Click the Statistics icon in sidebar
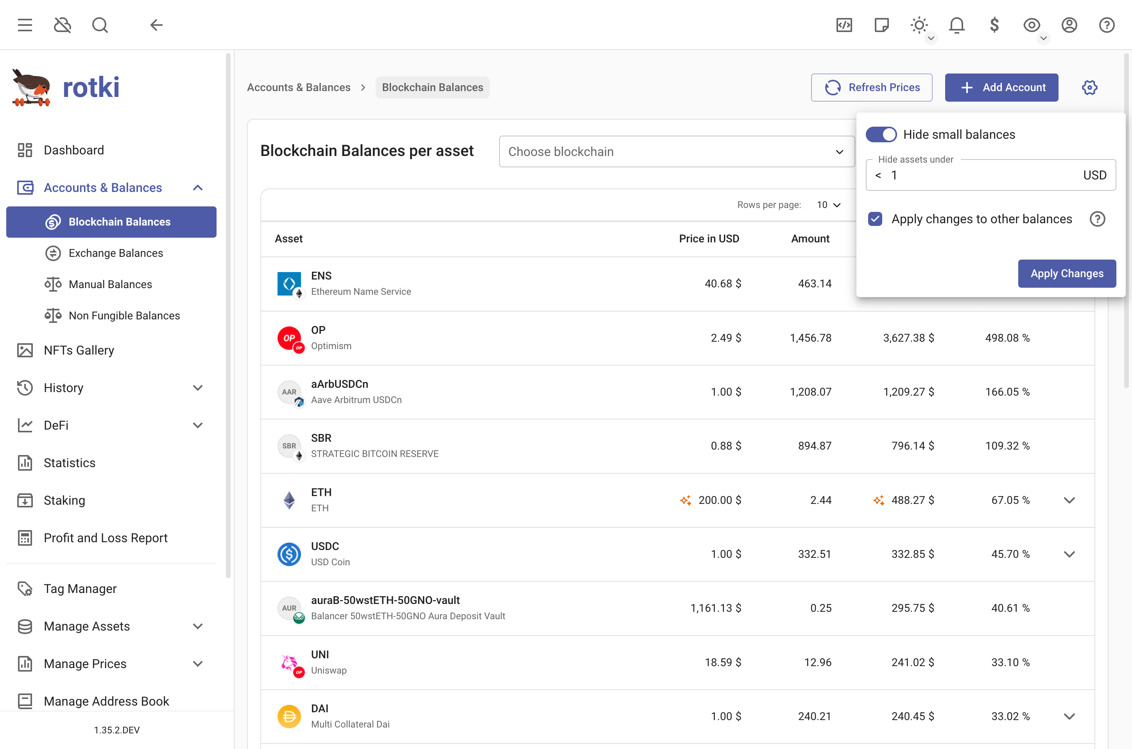This screenshot has height=749, width=1132. pyautogui.click(x=24, y=462)
